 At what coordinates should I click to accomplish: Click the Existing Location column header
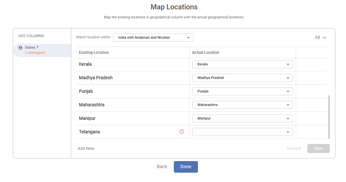click(94, 53)
